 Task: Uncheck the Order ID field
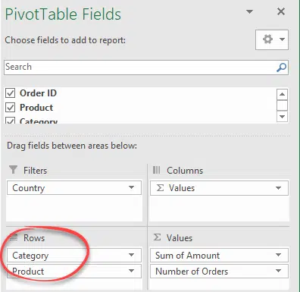(11, 93)
